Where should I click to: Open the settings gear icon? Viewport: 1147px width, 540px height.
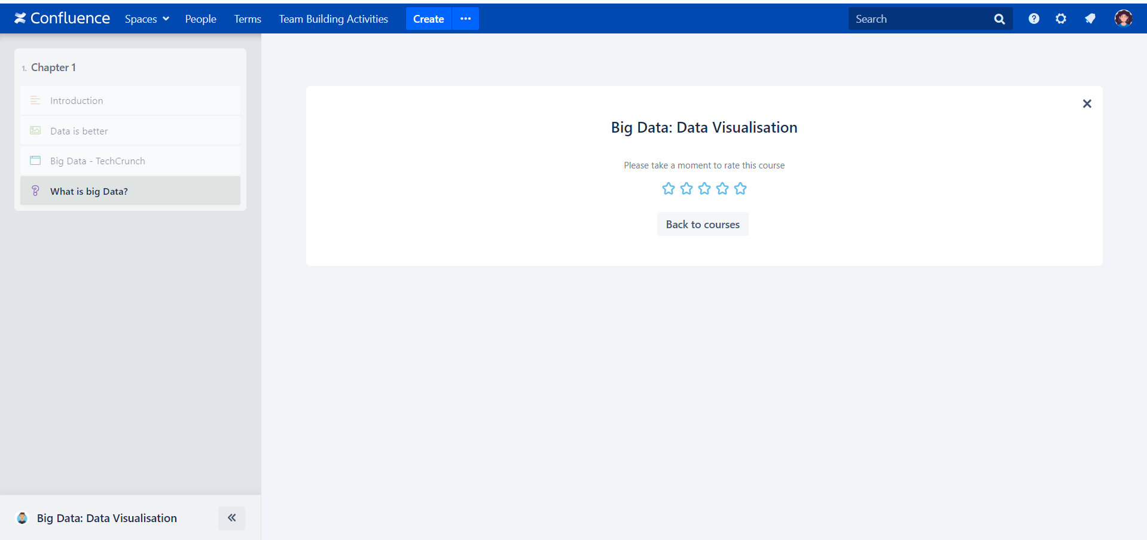coord(1061,19)
